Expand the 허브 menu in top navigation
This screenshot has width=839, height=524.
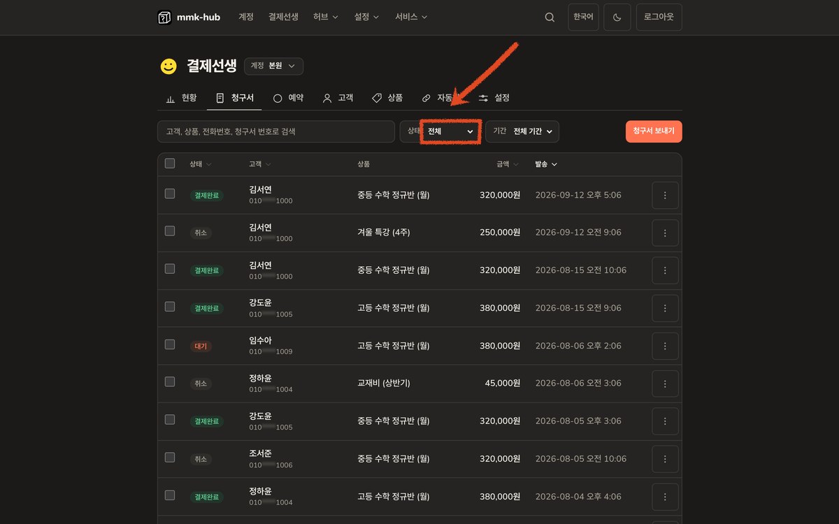point(326,17)
